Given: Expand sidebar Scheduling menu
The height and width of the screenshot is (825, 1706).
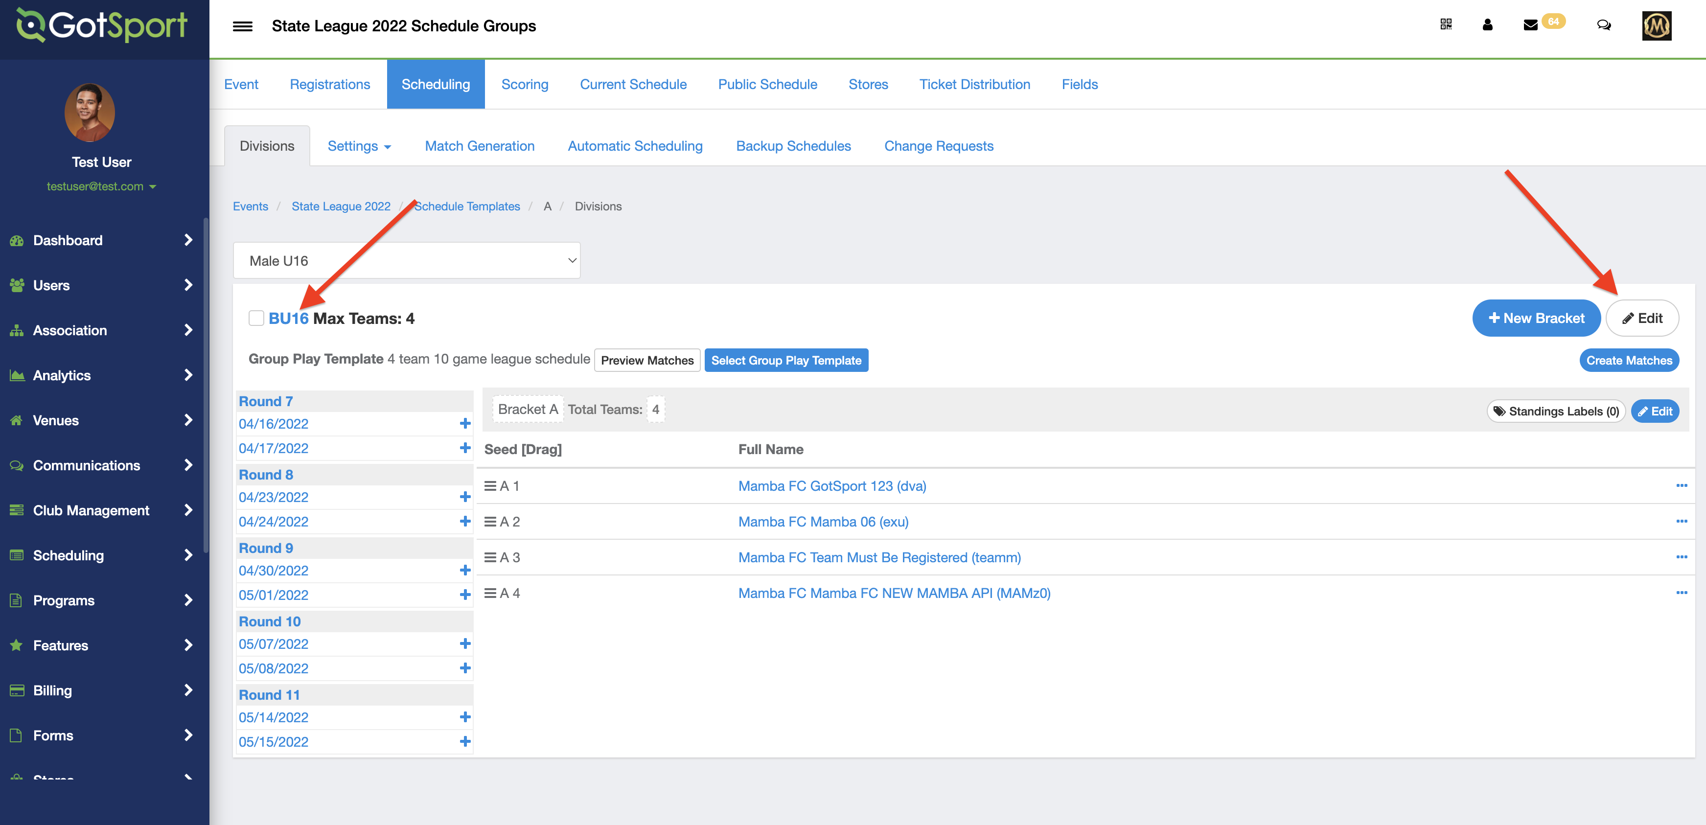Looking at the screenshot, I should pos(103,555).
